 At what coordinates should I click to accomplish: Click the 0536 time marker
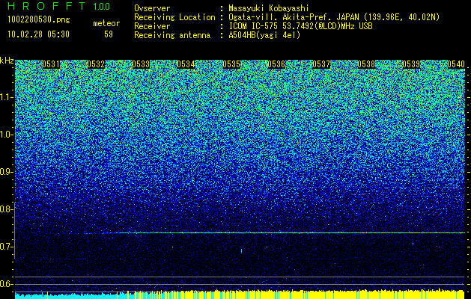click(x=276, y=64)
